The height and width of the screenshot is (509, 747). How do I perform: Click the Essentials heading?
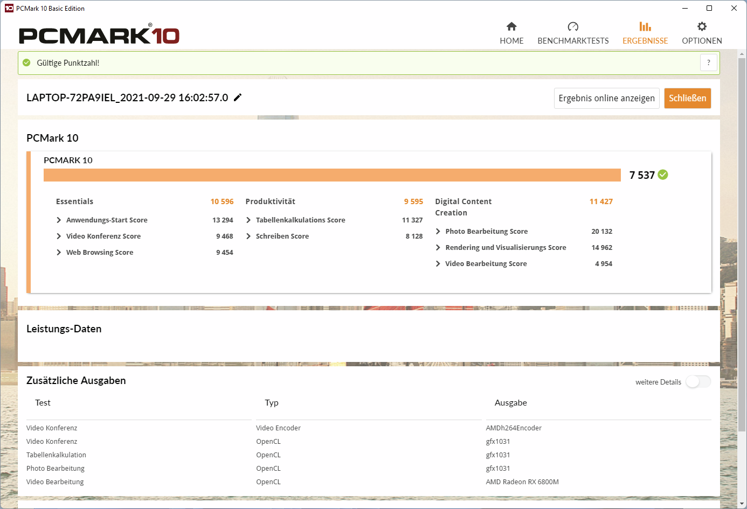pyautogui.click(x=74, y=201)
